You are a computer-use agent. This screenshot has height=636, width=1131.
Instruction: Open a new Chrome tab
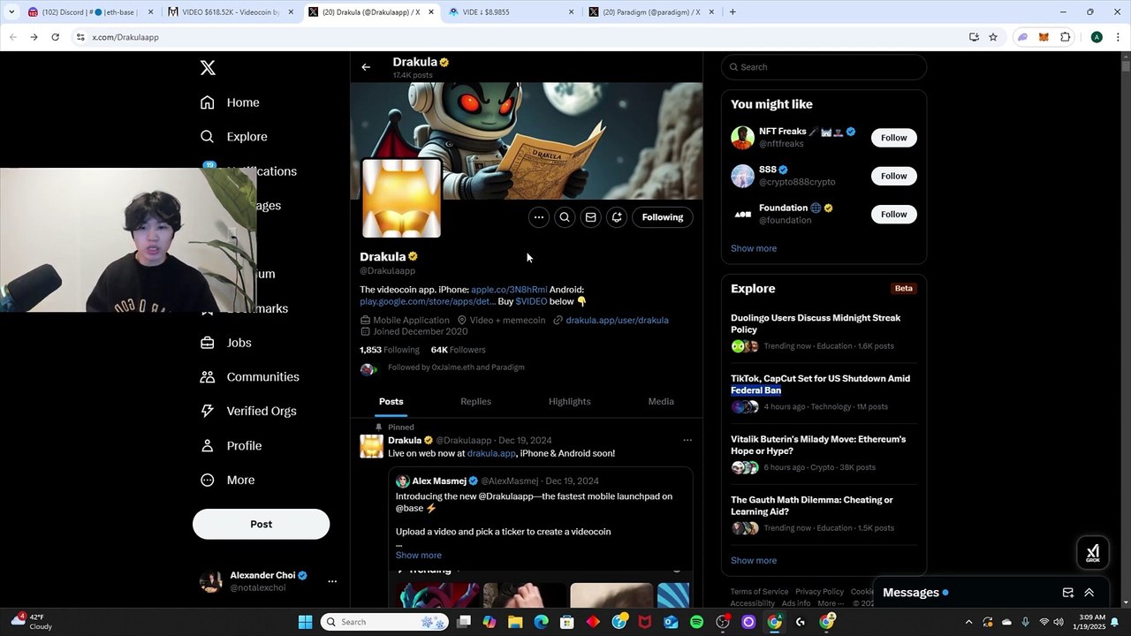click(x=732, y=12)
